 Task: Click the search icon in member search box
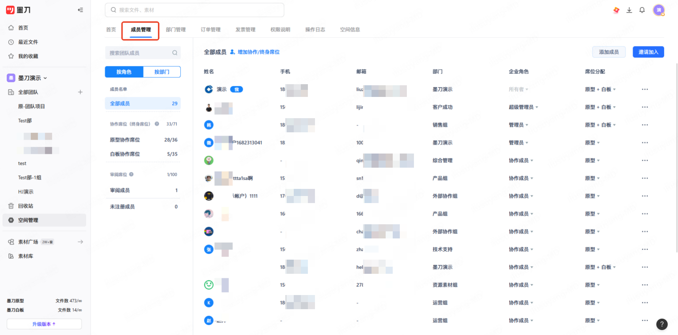pyautogui.click(x=175, y=53)
